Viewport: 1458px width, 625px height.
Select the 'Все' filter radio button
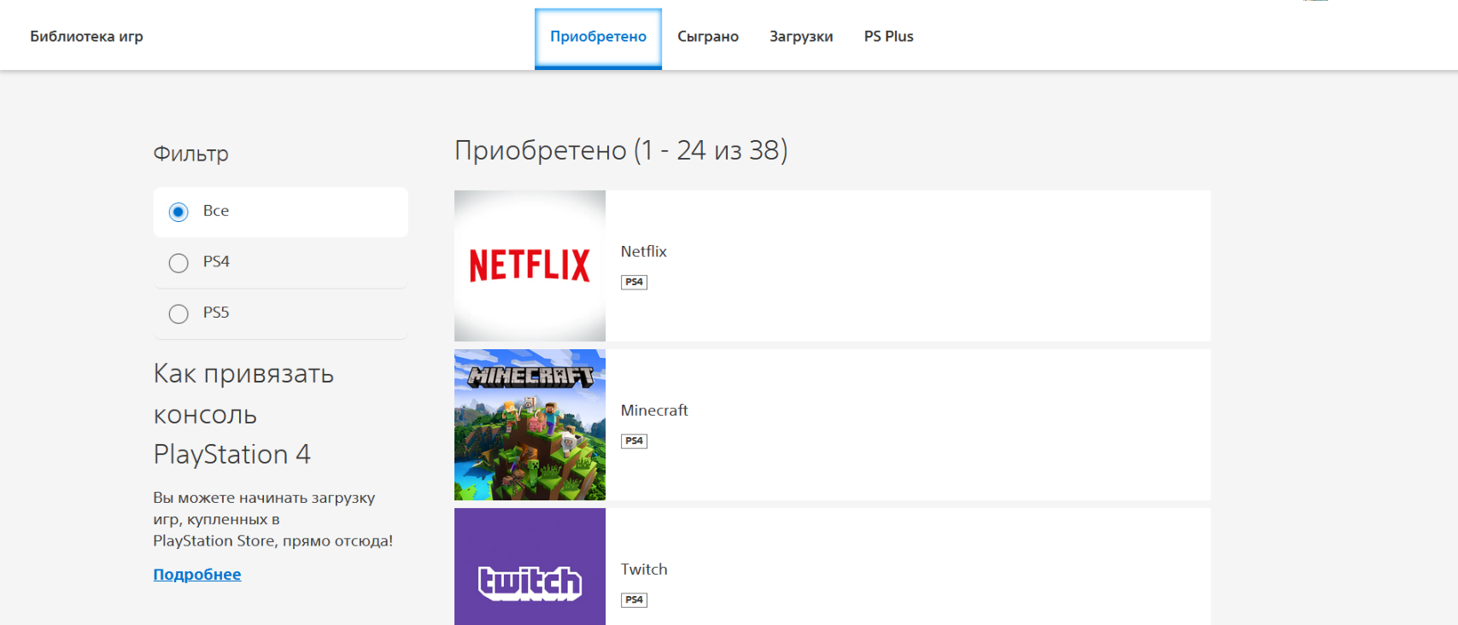click(x=179, y=212)
